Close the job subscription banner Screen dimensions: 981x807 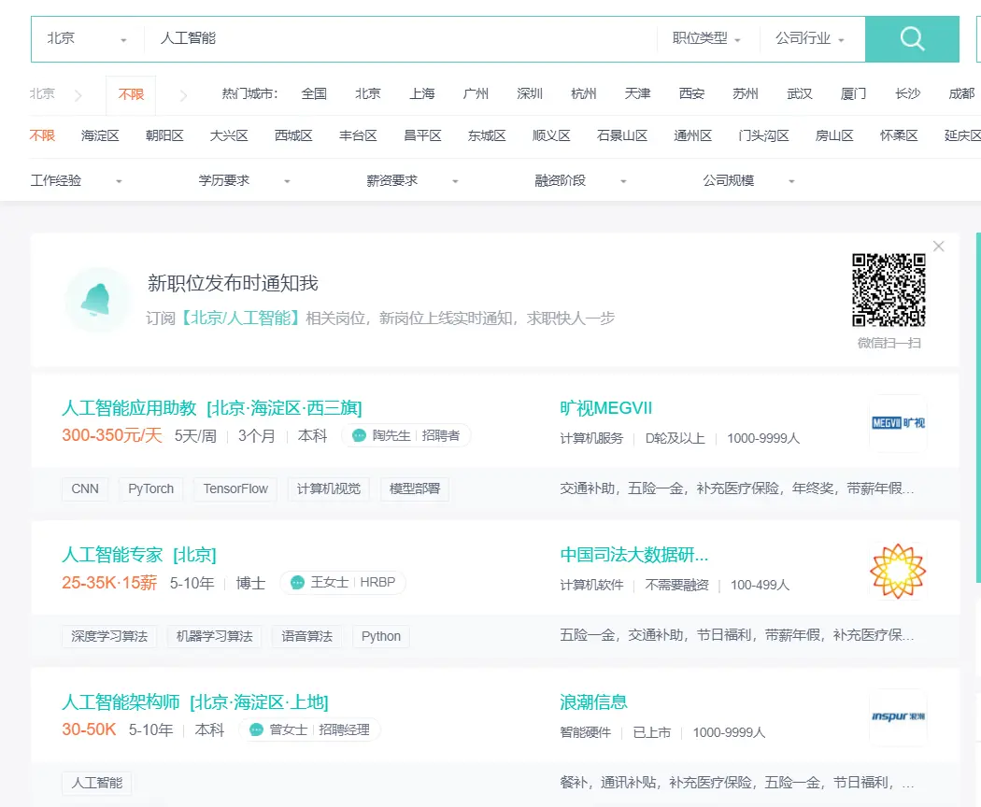938,246
